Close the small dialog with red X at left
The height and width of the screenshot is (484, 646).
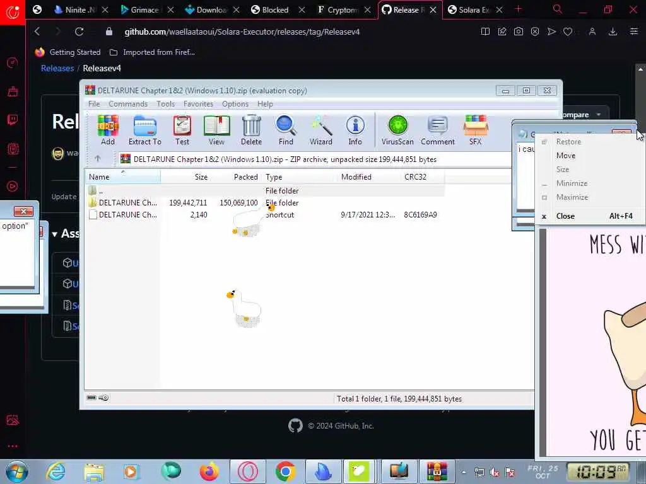coord(23,211)
